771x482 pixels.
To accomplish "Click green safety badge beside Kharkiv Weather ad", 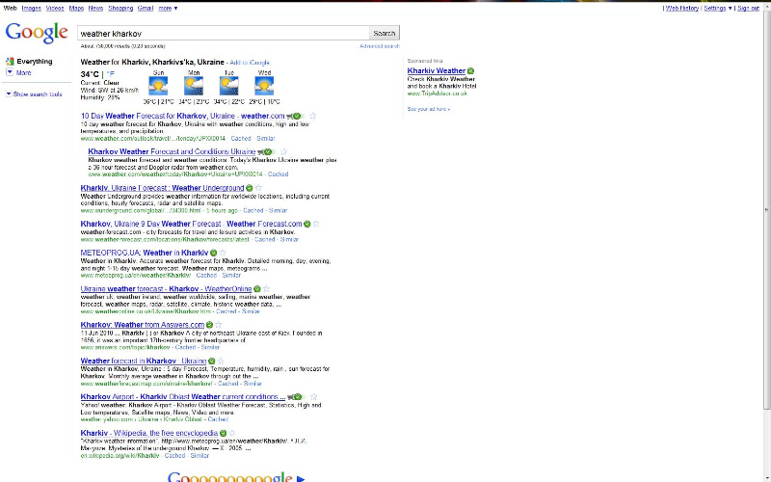I will pyautogui.click(x=470, y=70).
